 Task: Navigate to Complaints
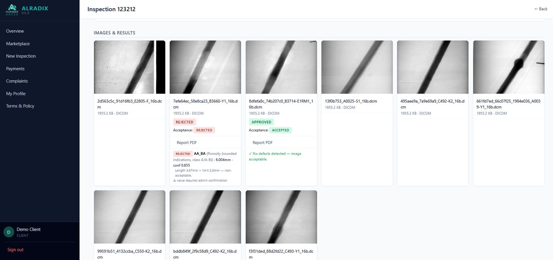tap(17, 81)
